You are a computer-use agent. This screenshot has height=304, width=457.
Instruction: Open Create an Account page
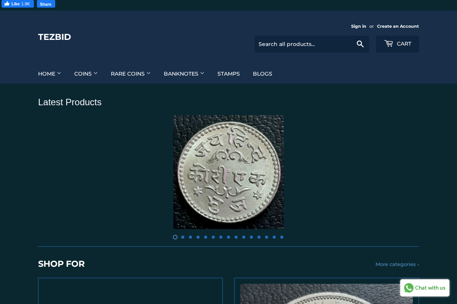[398, 26]
